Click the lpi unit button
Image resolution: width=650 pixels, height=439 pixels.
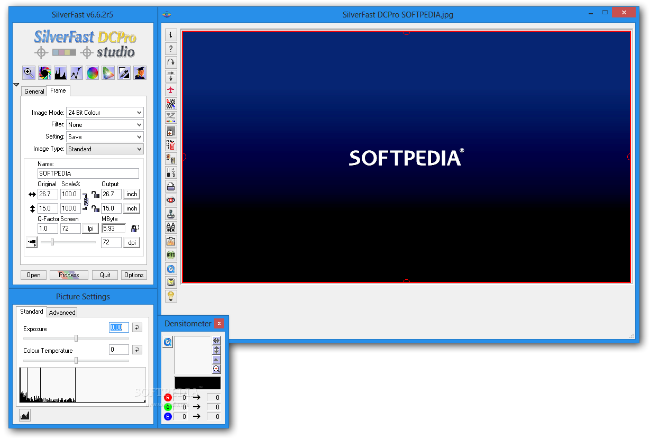[x=90, y=228]
